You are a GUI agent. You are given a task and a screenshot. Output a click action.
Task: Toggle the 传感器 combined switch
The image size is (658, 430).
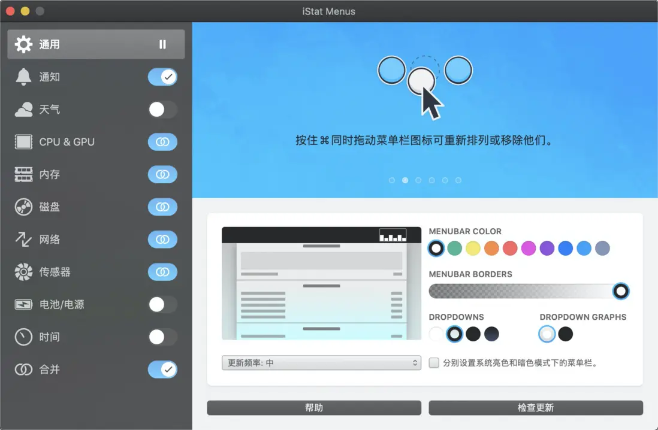click(x=162, y=272)
